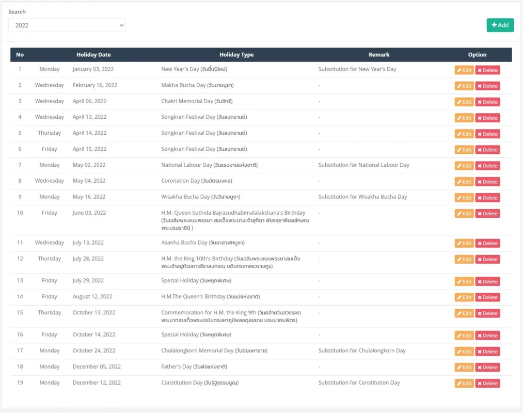This screenshot has width=523, height=413.
Task: Delete the August 12 Queen's Birthday
Action: [x=487, y=297]
